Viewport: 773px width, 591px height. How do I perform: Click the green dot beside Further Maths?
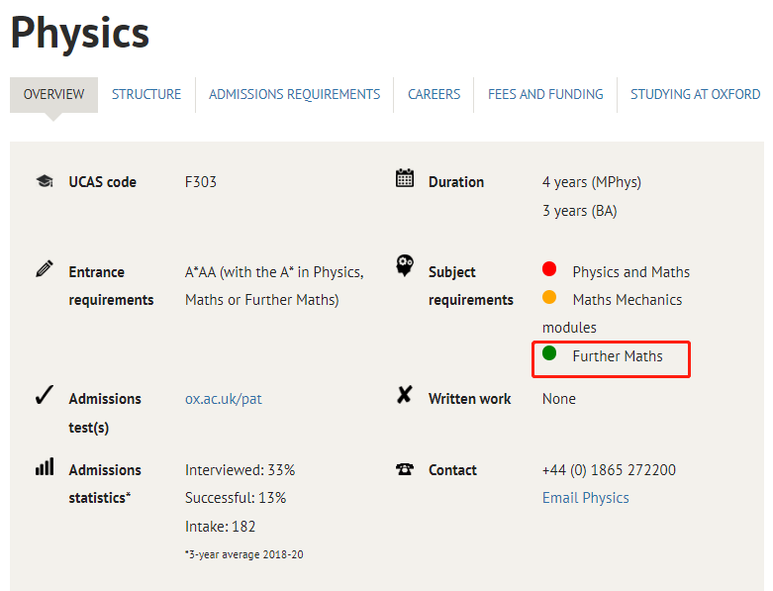pos(549,353)
